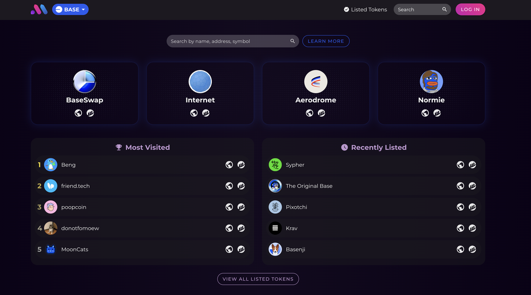Select donotfomoew in Most Visited
531x295 pixels.
(x=142, y=228)
